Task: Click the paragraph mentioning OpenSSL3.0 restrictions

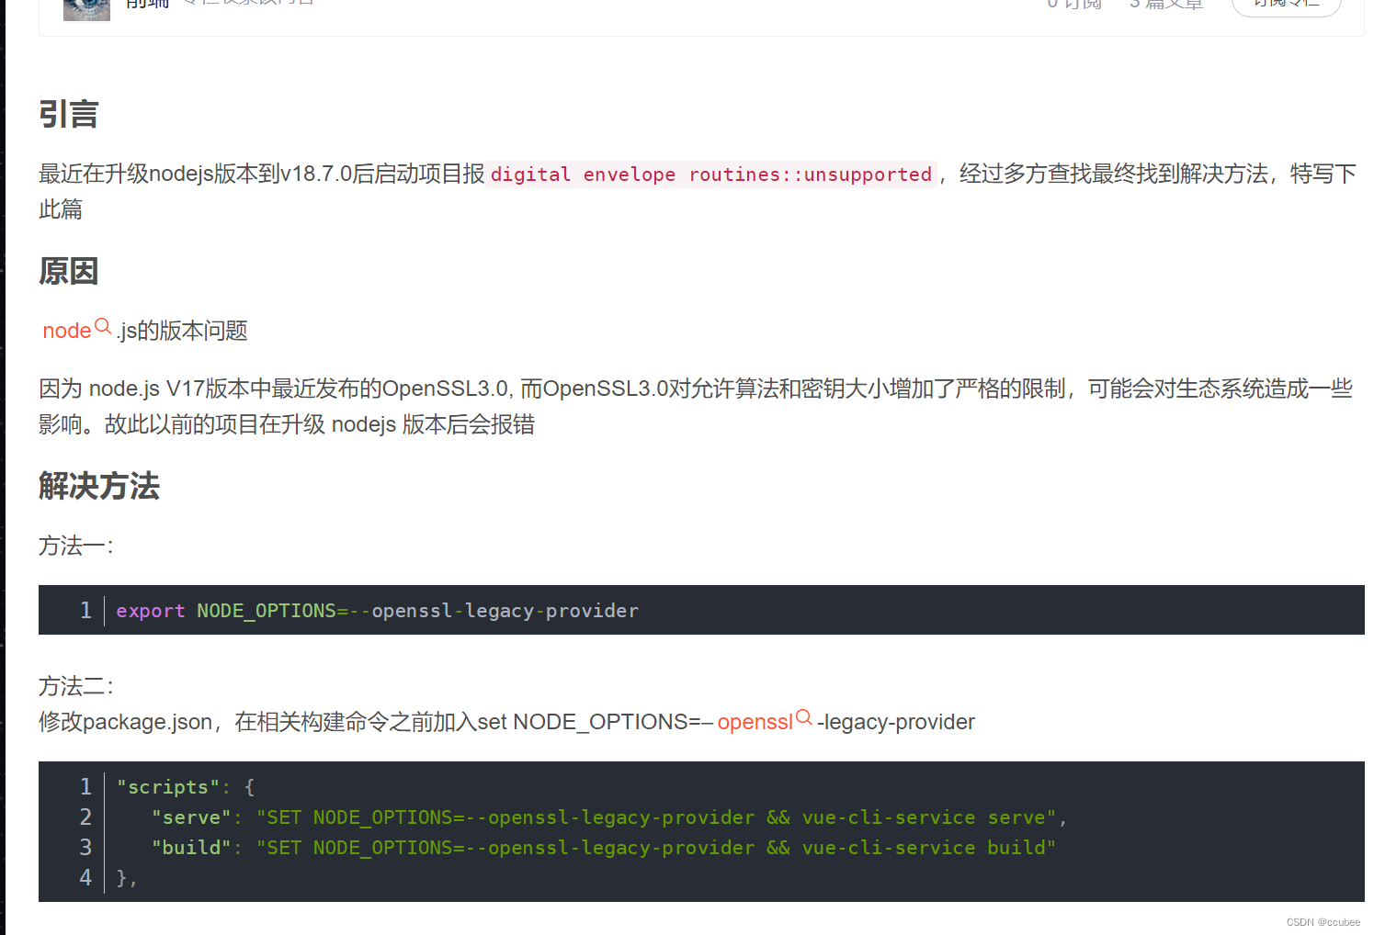Action: (696, 407)
